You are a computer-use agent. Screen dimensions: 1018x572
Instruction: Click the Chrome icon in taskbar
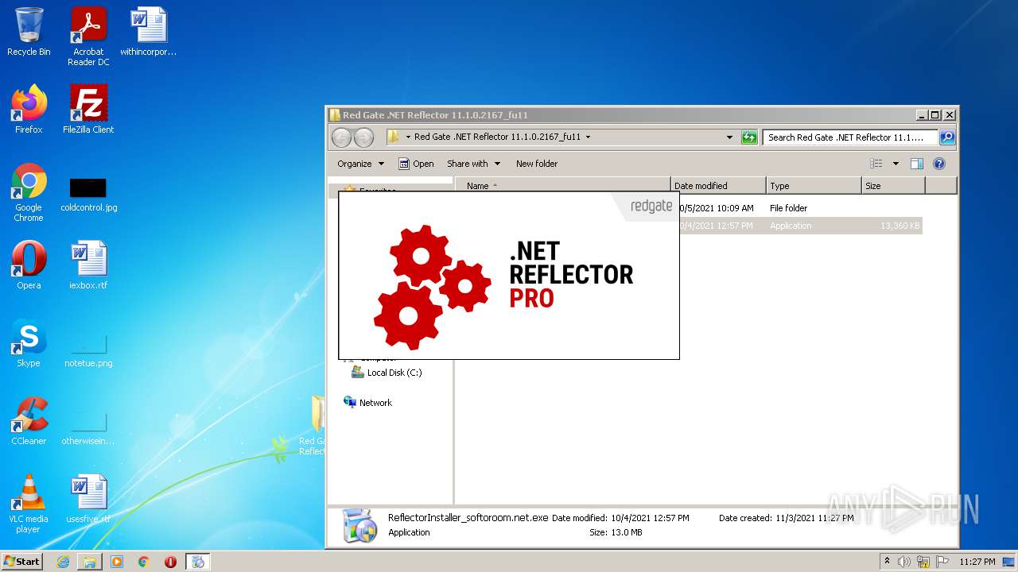coord(144,562)
